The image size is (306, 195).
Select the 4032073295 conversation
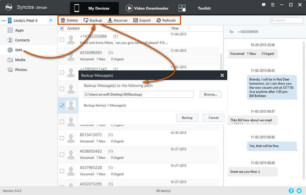[138, 183]
